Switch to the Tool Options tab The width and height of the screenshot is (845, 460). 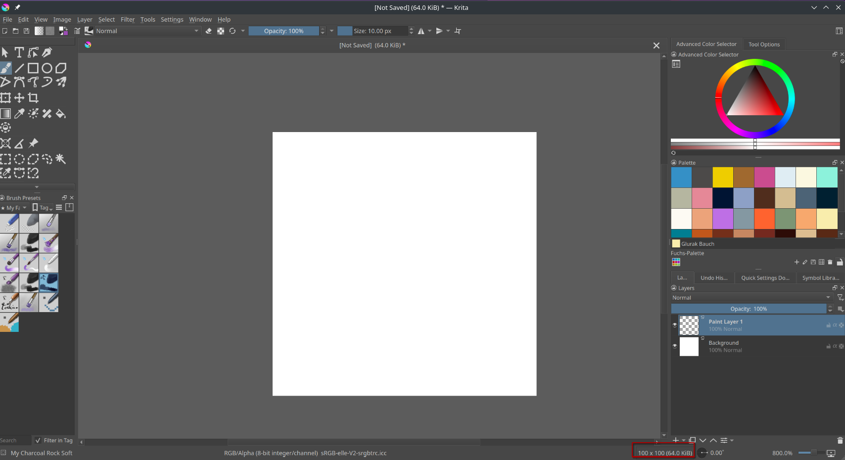[x=763, y=44]
